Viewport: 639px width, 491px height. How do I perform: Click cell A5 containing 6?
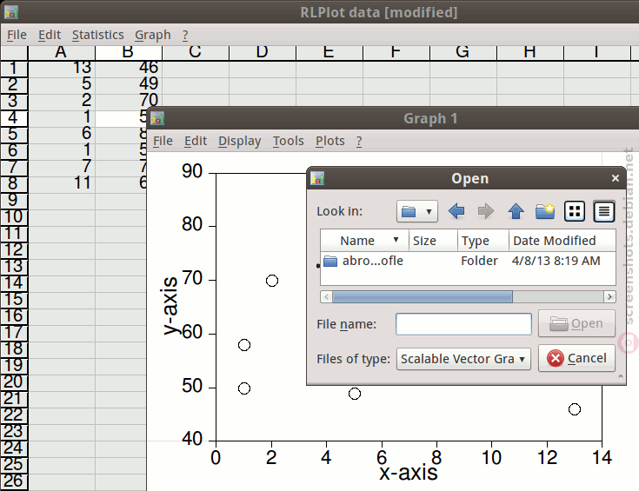pyautogui.click(x=61, y=134)
